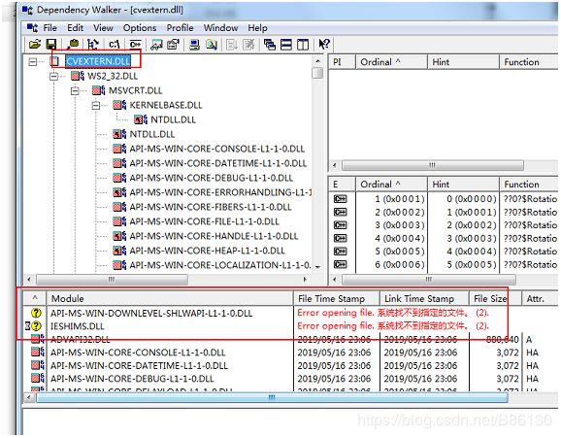Open the View menu
561x438 pixels.
103,28
